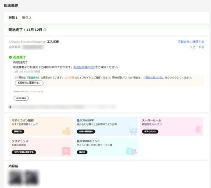Click the エスポ便 carrier name
The width and height of the screenshot is (211, 188).
click(x=53, y=42)
